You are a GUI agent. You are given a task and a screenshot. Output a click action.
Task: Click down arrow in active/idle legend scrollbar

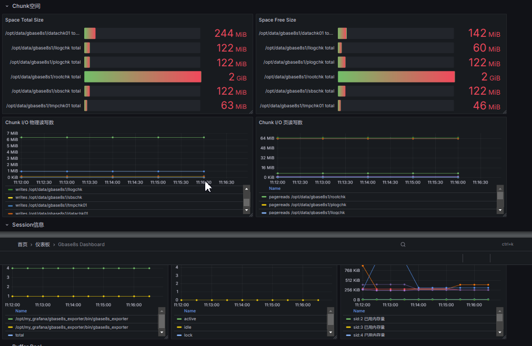(330, 332)
